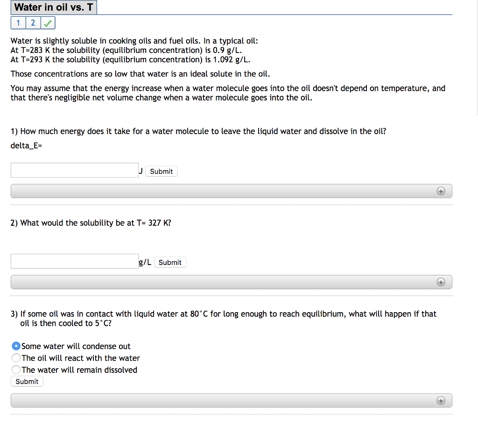Click the 'The water will remain dissolved' label text
Screen dimensions: 478x422
(79, 370)
